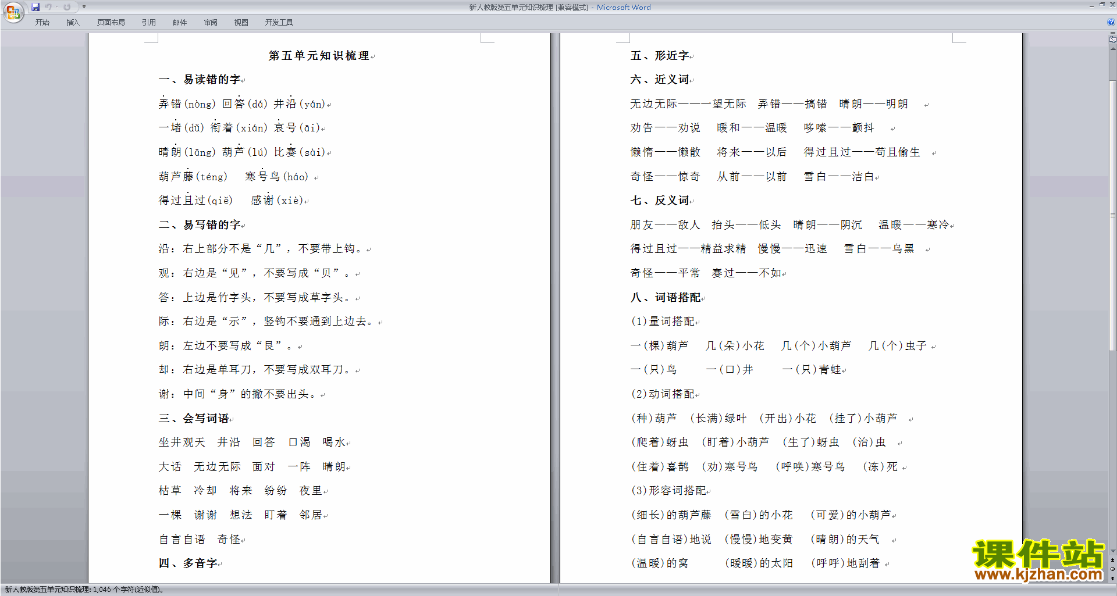The height and width of the screenshot is (596, 1117).
Task: Click the text 弄错(nòng)
Action: click(187, 104)
